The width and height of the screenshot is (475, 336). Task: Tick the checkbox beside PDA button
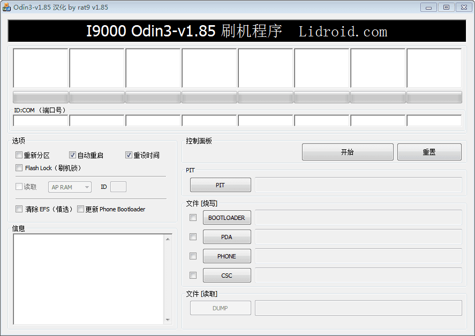pyautogui.click(x=193, y=236)
